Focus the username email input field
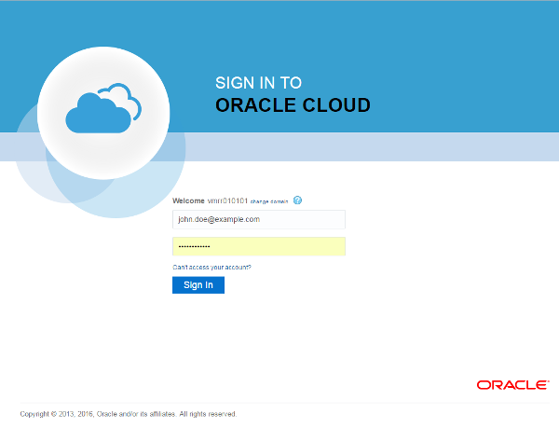The width and height of the screenshot is (559, 428). coord(259,219)
